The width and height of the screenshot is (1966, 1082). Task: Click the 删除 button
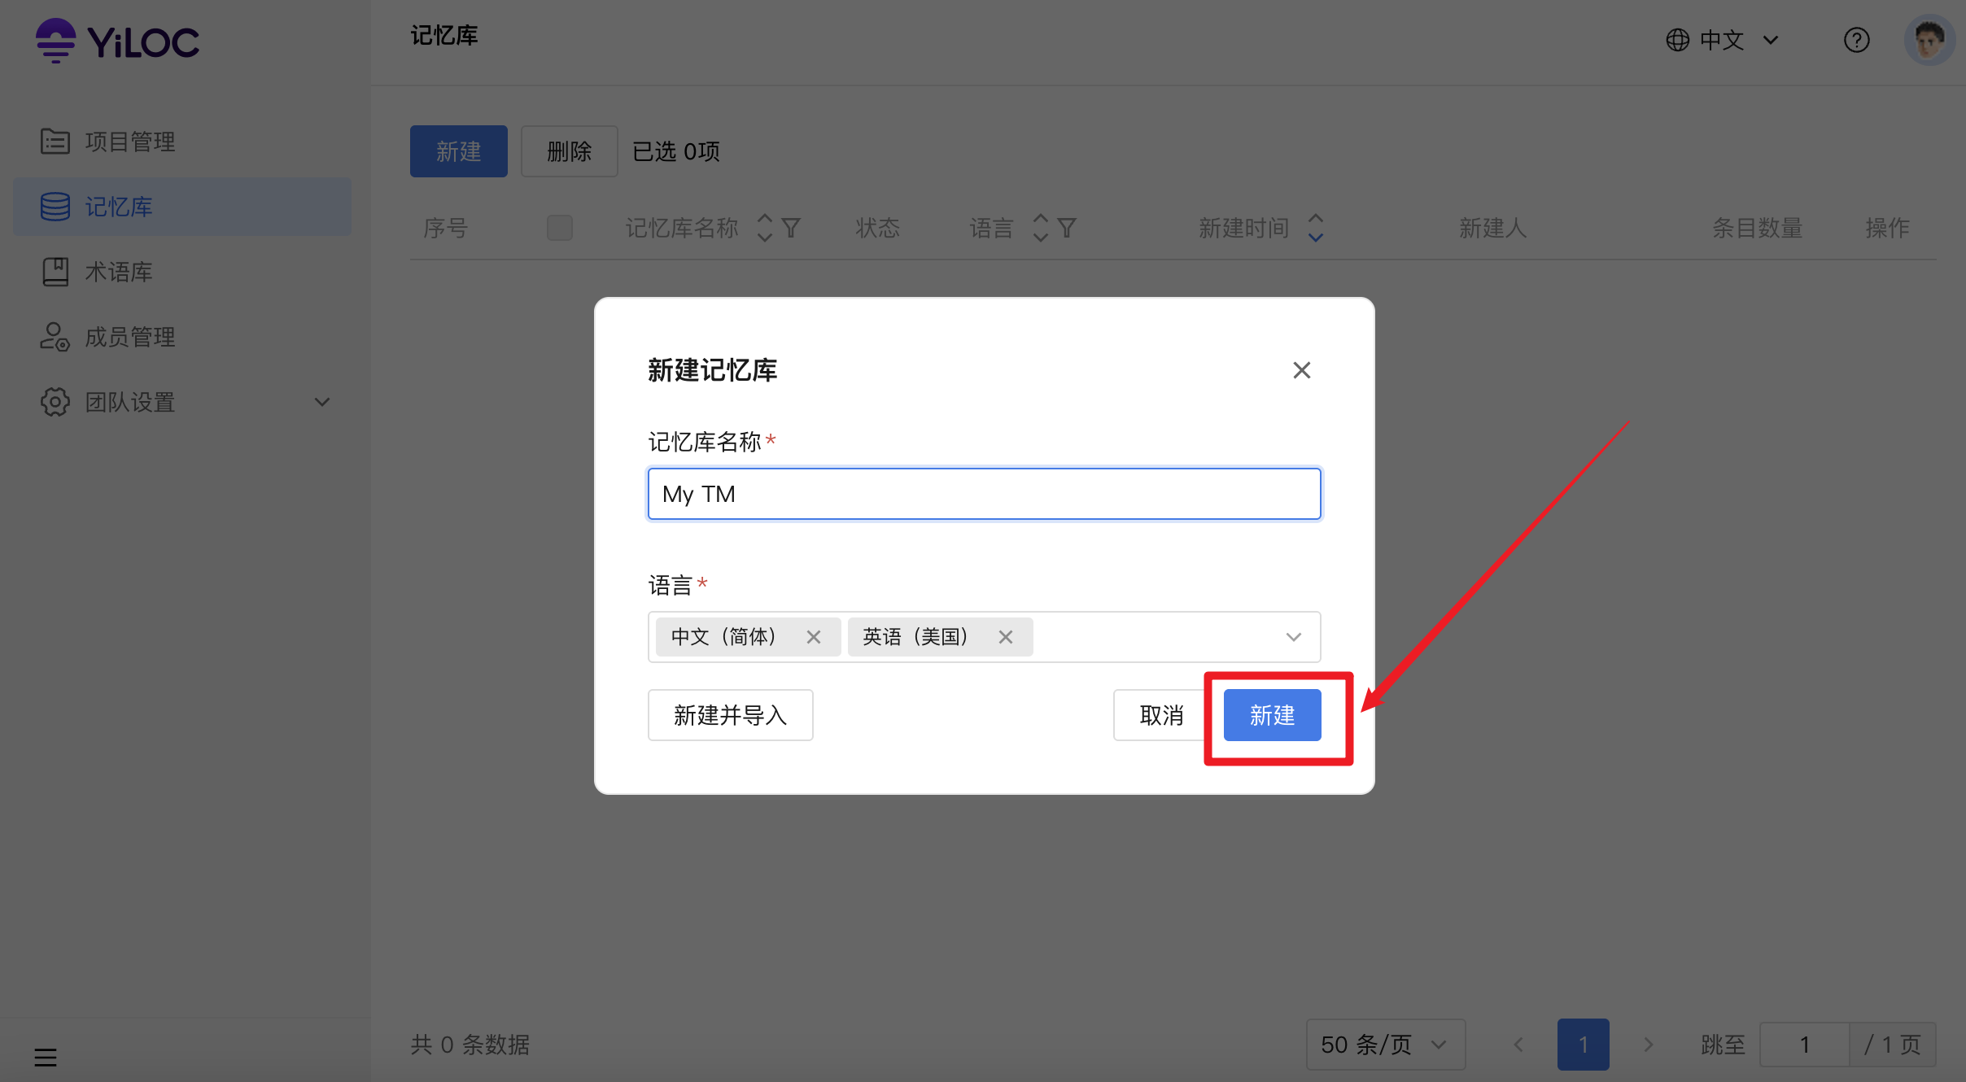click(570, 151)
